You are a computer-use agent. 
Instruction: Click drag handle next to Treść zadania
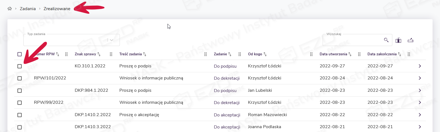206,54
